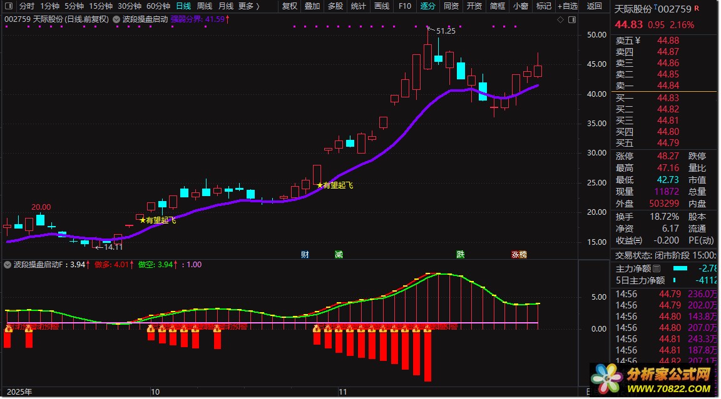Click the 20.00 price annotation
Screen dimensions: 721x399
tap(41, 207)
